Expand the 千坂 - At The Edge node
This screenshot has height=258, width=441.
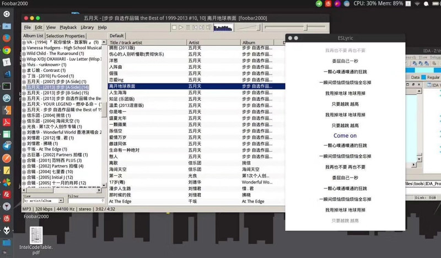pyautogui.click(x=24, y=149)
